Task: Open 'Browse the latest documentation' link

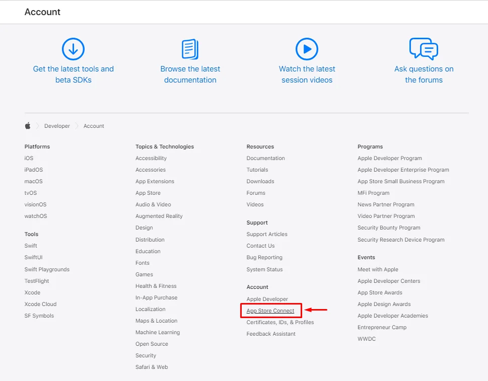Action: tap(190, 74)
